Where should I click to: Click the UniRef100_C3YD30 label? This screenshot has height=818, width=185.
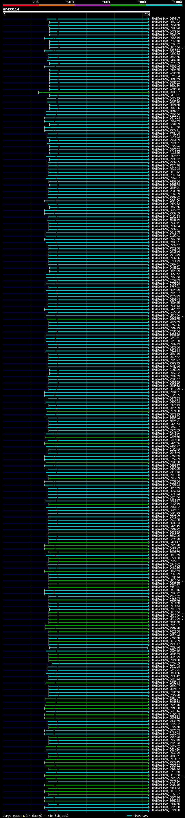point(166,341)
